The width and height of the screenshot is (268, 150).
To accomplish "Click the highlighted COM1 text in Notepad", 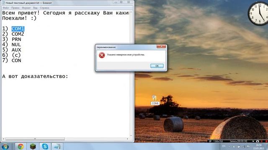I will [18, 29].
